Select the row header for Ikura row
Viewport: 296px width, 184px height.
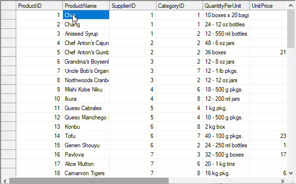[x=8, y=99]
